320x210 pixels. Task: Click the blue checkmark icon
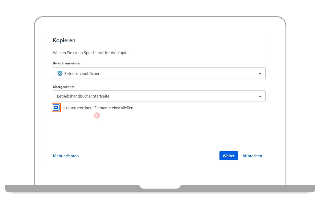pyautogui.click(x=56, y=108)
